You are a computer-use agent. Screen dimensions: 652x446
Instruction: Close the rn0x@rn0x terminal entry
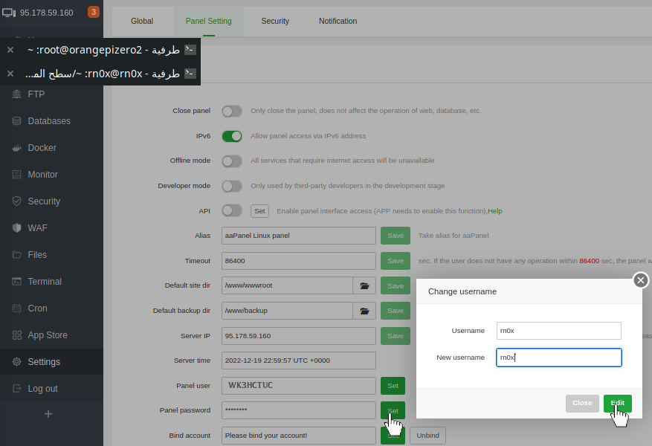(x=10, y=74)
